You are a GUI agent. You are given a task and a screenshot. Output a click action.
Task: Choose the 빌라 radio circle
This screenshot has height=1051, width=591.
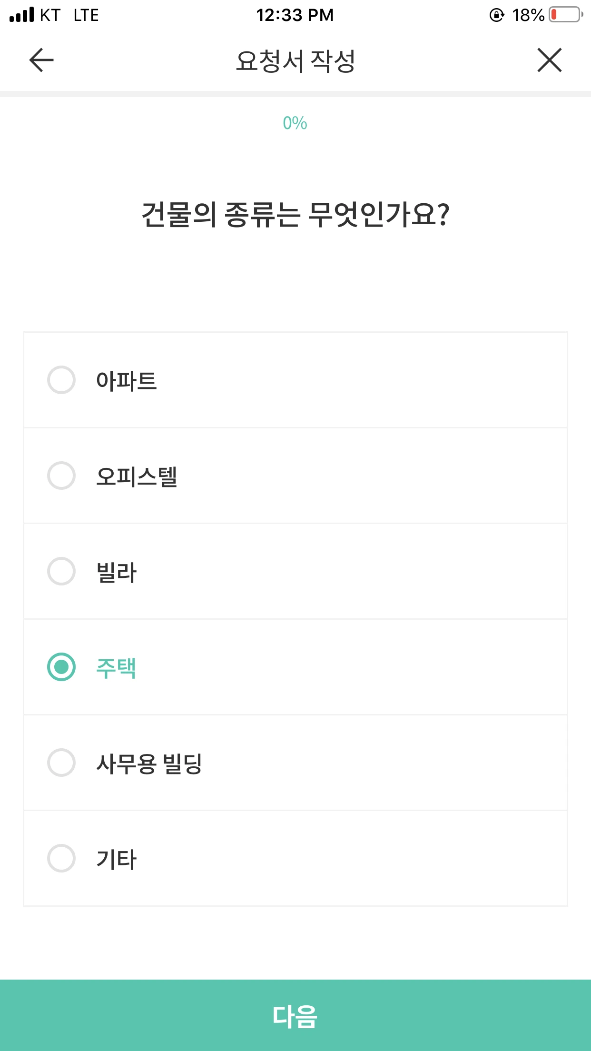click(x=61, y=571)
